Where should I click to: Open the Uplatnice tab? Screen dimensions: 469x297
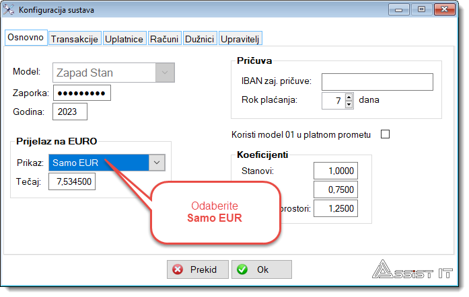pos(124,39)
